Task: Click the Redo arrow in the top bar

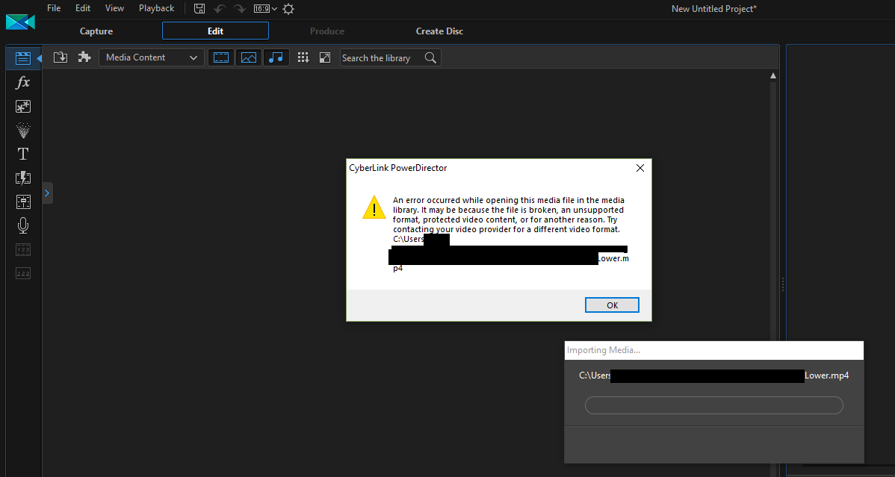Action: (239, 8)
